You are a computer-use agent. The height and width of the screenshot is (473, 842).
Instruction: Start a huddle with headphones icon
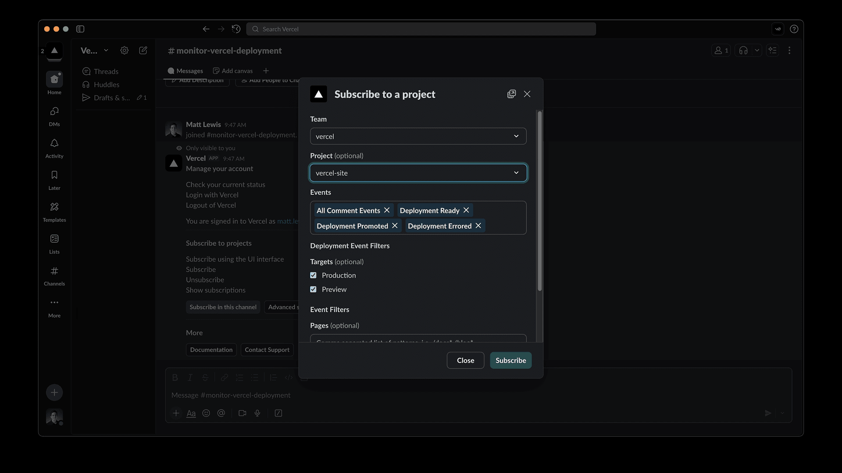[743, 51]
